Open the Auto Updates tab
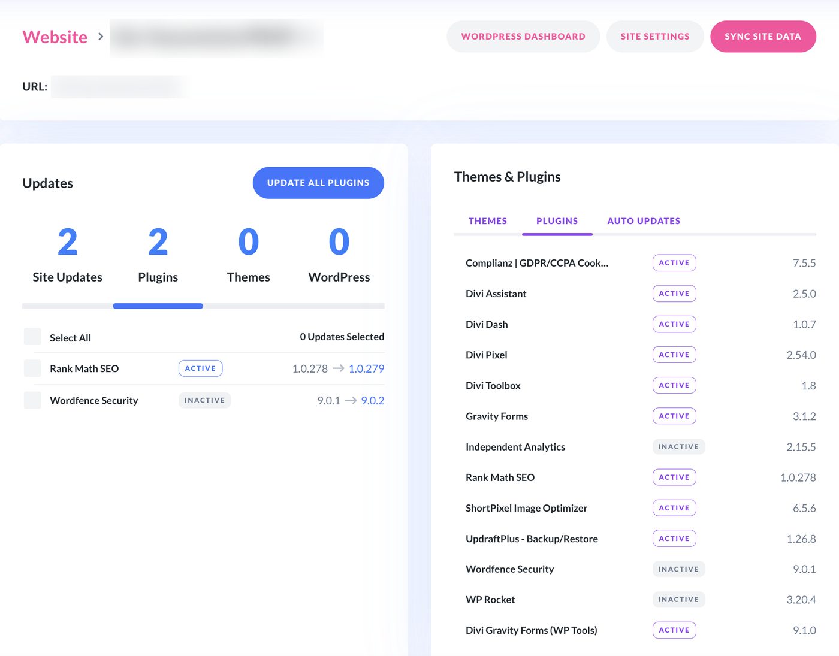The image size is (839, 656). 644,221
